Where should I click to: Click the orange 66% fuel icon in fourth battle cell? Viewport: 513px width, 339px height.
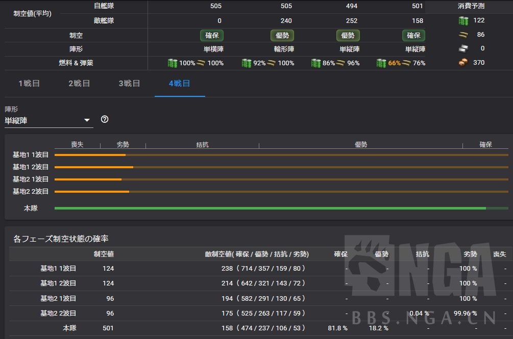click(x=381, y=63)
